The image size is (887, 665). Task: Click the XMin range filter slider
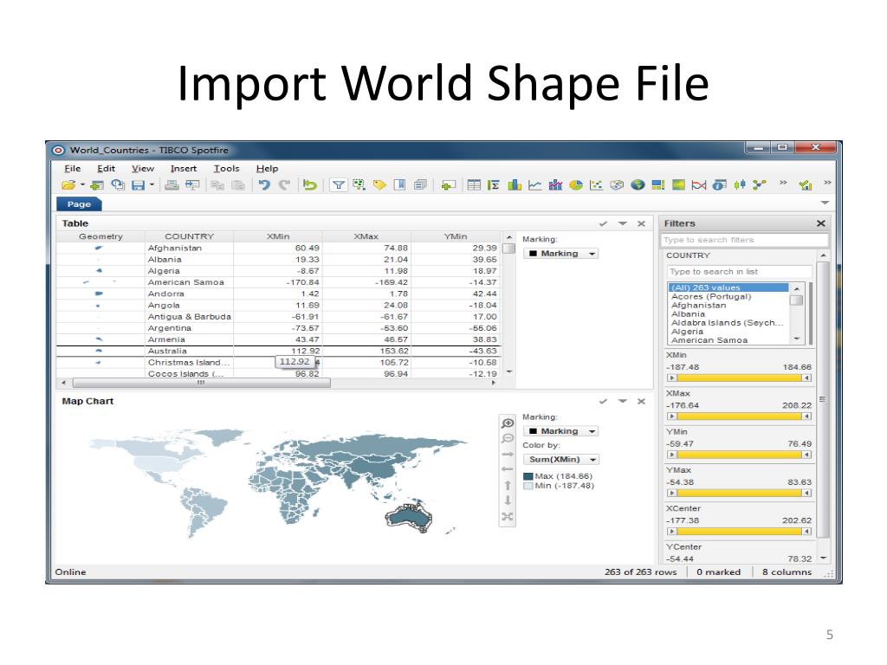tap(740, 378)
